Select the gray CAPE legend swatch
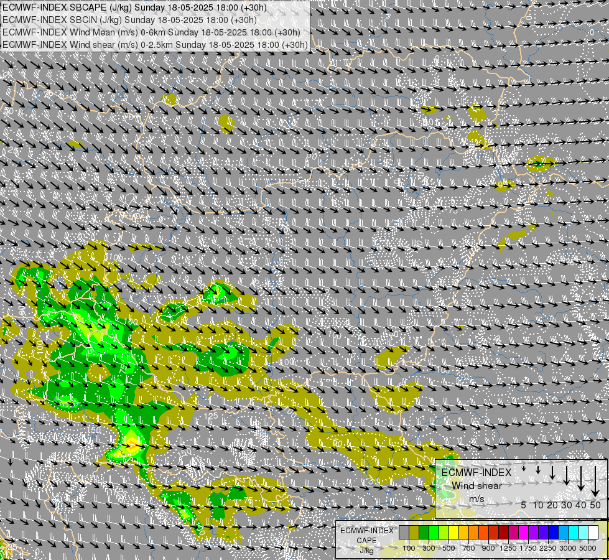 coord(404,533)
